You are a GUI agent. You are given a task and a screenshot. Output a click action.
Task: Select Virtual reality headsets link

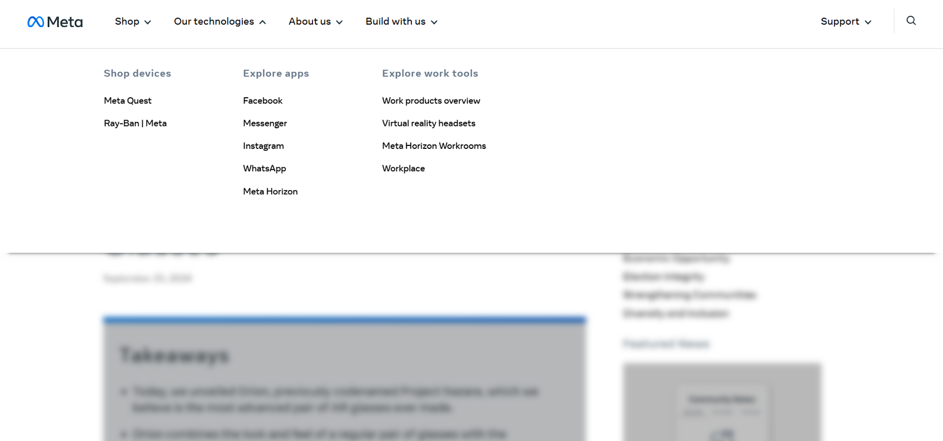(x=428, y=123)
